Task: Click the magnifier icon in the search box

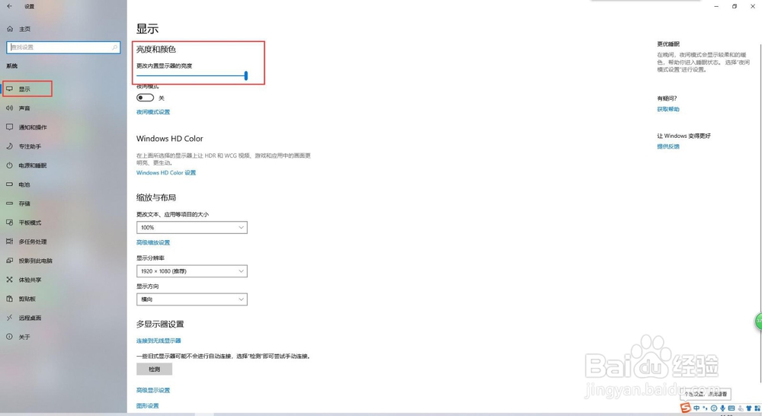Action: point(115,47)
